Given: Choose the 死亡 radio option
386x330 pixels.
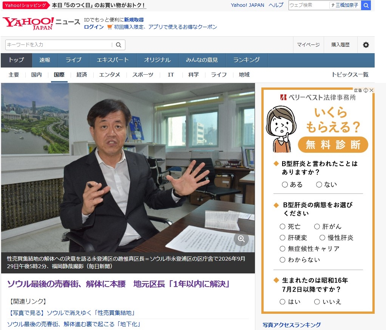Looking at the screenshot, I should coord(283,227).
